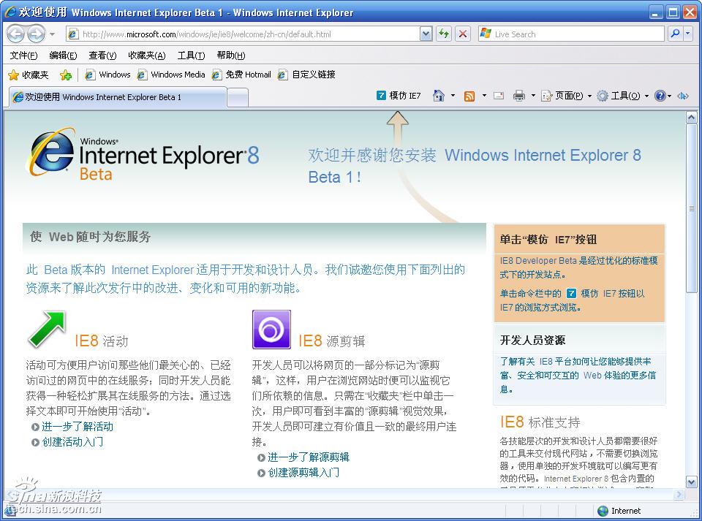This screenshot has height=521, width=702.
Task: Click the Internet zone globe in status bar
Action: tap(603, 511)
